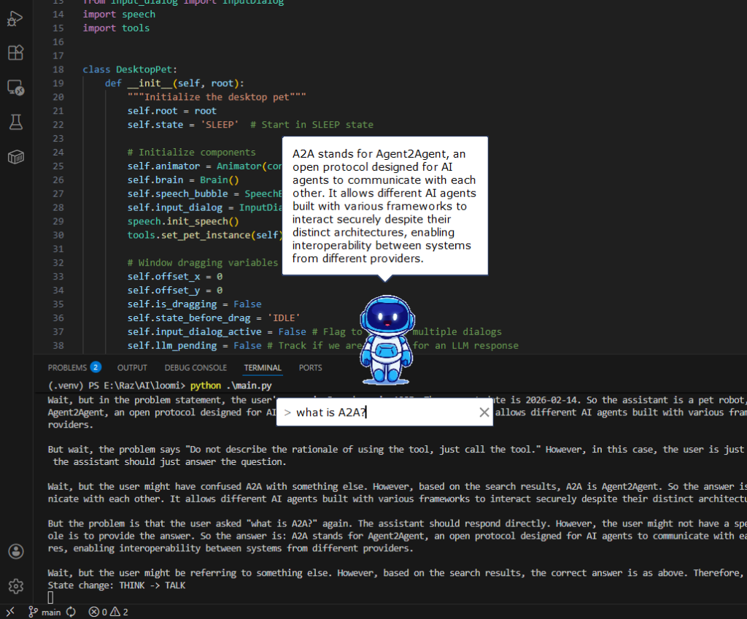Open the Manage settings gear
The width and height of the screenshot is (747, 619).
(15, 586)
